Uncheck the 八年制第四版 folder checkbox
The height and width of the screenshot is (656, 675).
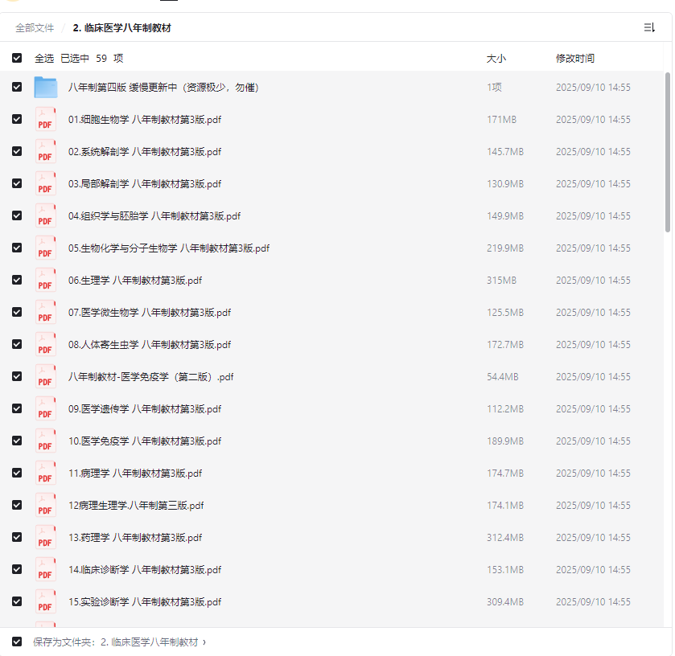[17, 87]
